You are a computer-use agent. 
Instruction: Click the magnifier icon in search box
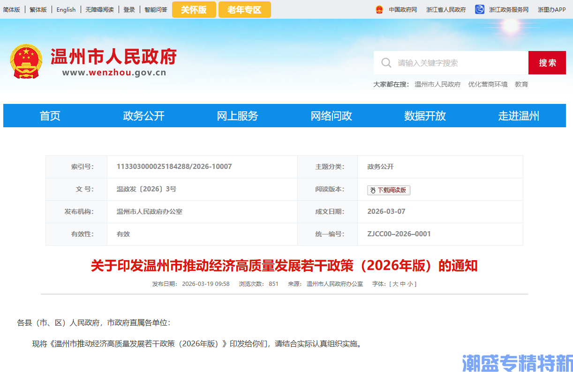(386, 62)
